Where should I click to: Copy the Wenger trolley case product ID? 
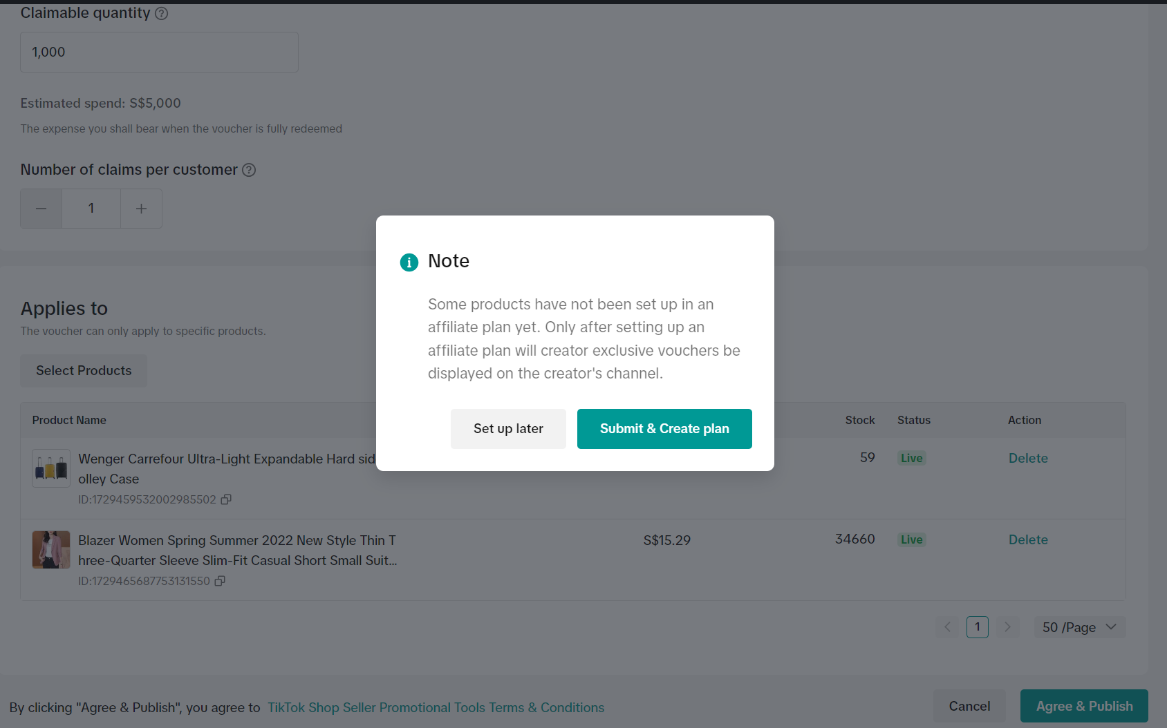tap(226, 499)
